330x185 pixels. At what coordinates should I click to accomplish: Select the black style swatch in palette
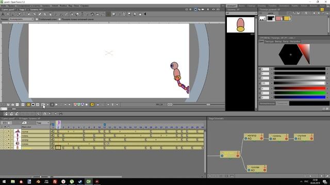[271, 18]
